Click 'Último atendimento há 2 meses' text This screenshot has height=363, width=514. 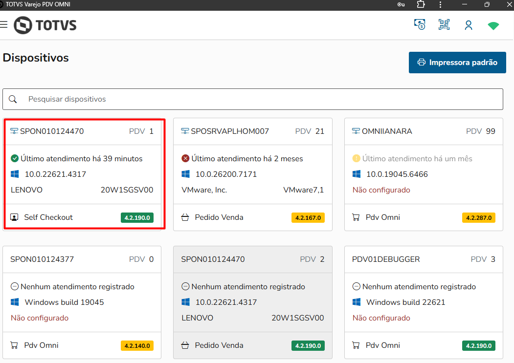247,159
